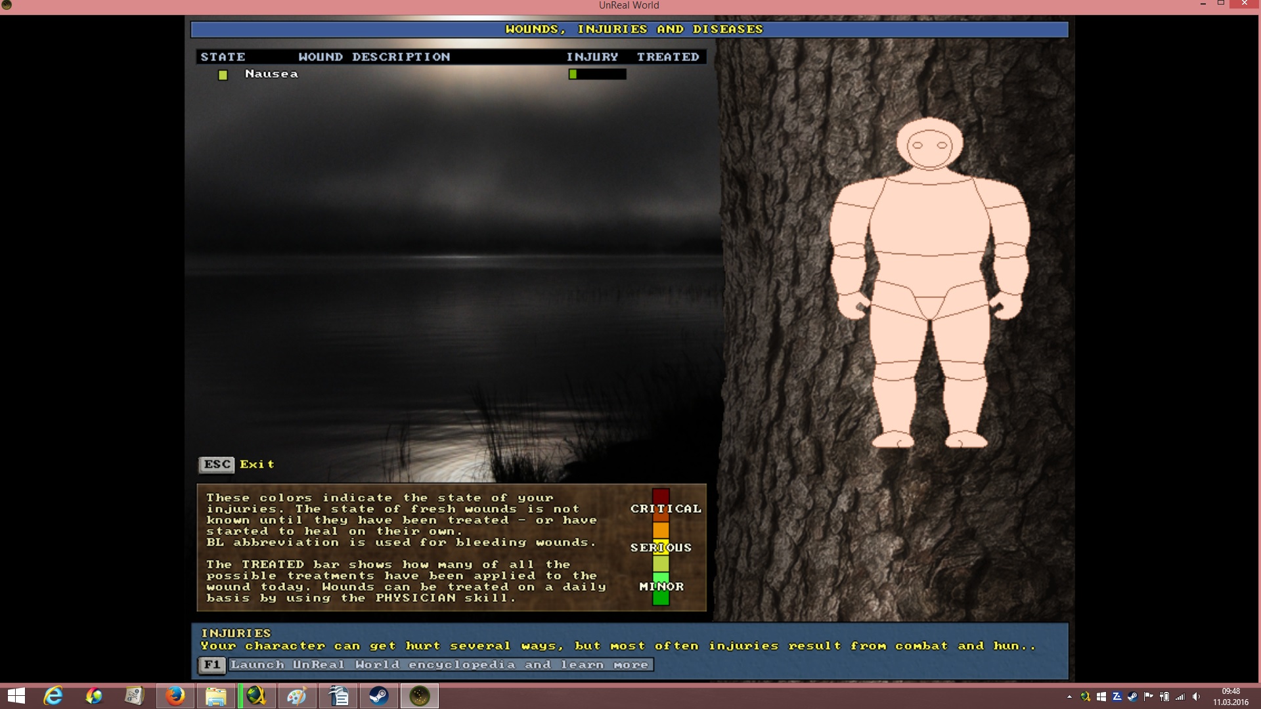Click the head of the body figure
The height and width of the screenshot is (709, 1261).
(929, 144)
